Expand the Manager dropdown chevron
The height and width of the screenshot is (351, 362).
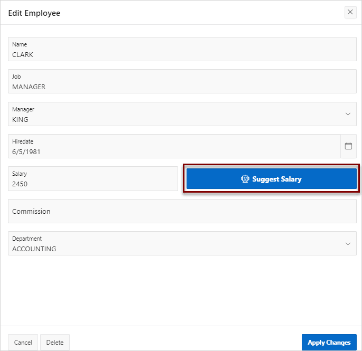click(x=348, y=114)
